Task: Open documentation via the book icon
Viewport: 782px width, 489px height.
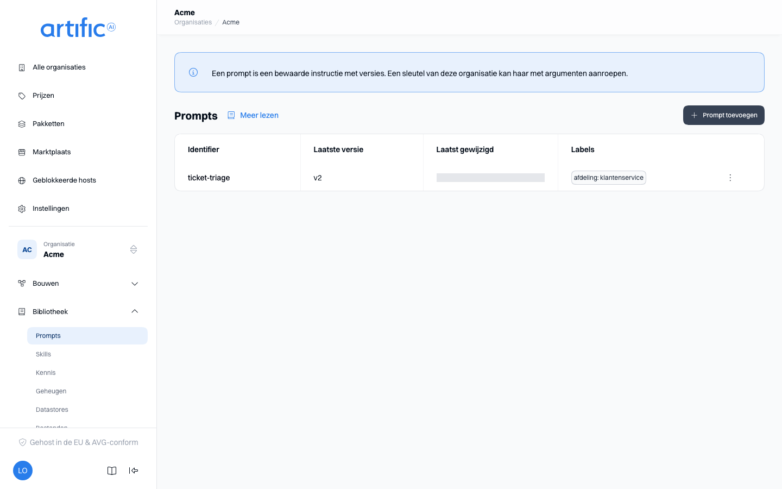Action: (x=112, y=471)
